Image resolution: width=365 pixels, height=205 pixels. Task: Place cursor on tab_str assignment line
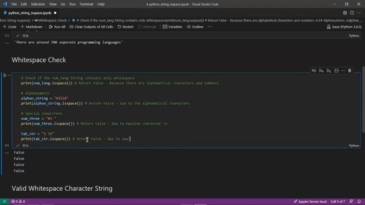click(38, 134)
